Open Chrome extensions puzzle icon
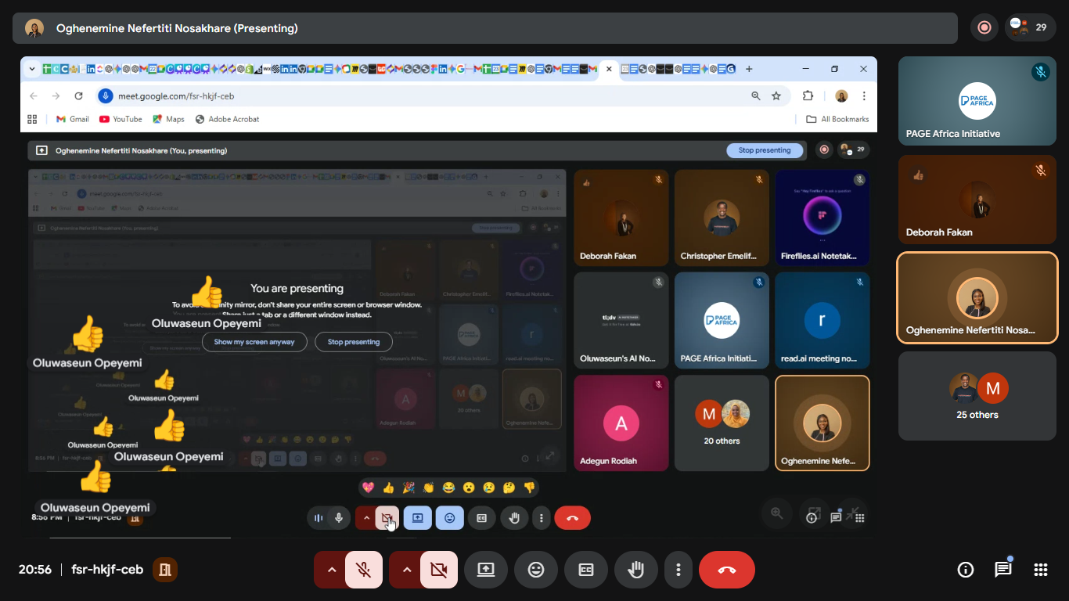 808,96
